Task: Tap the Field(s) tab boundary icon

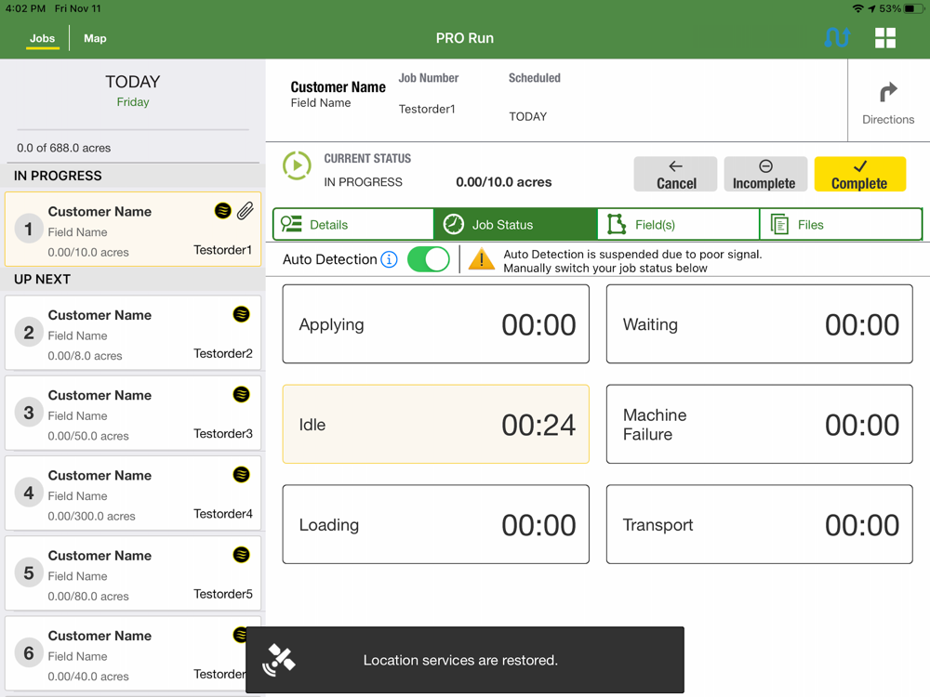Action: click(x=617, y=224)
